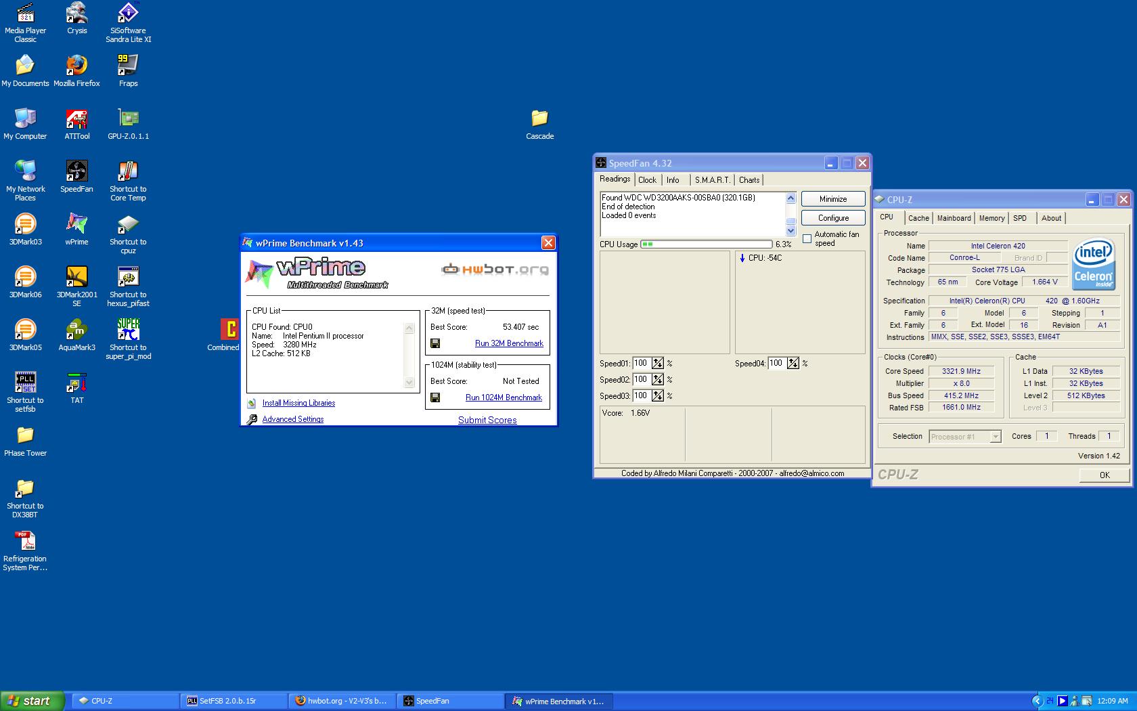Image resolution: width=1137 pixels, height=711 pixels.
Task: Open the SpeedFan Charts tab
Action: click(x=749, y=180)
